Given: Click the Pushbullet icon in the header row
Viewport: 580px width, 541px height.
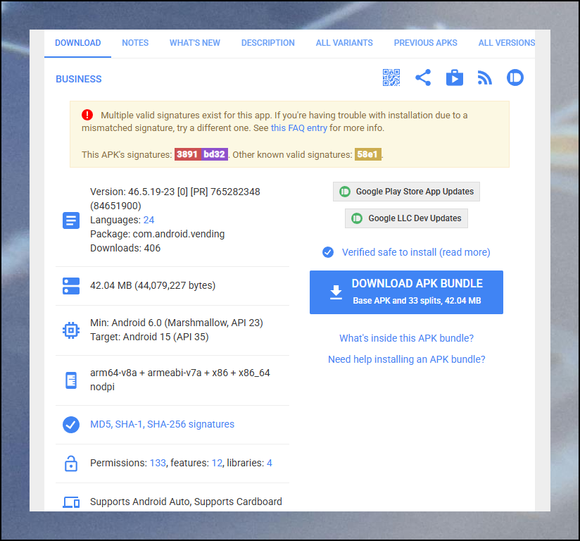Looking at the screenshot, I should tap(515, 77).
